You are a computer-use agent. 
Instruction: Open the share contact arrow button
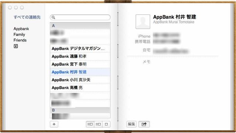144,124
